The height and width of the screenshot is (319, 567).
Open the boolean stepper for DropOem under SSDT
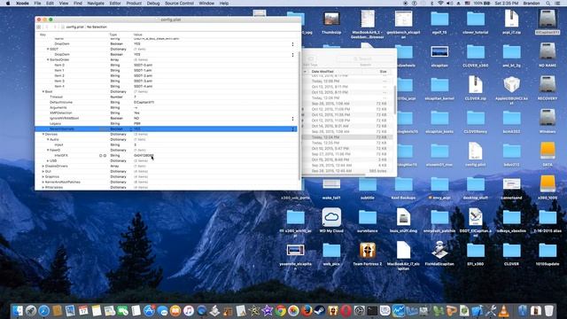point(292,55)
